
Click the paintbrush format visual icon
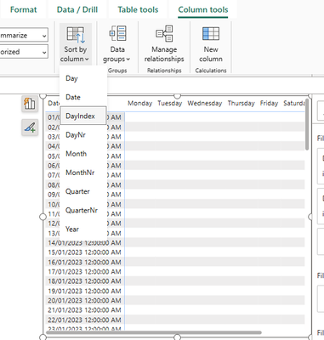[x=30, y=127]
